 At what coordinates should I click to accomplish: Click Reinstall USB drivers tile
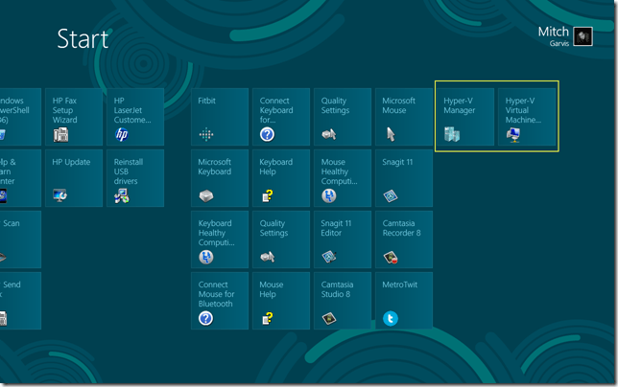point(135,178)
